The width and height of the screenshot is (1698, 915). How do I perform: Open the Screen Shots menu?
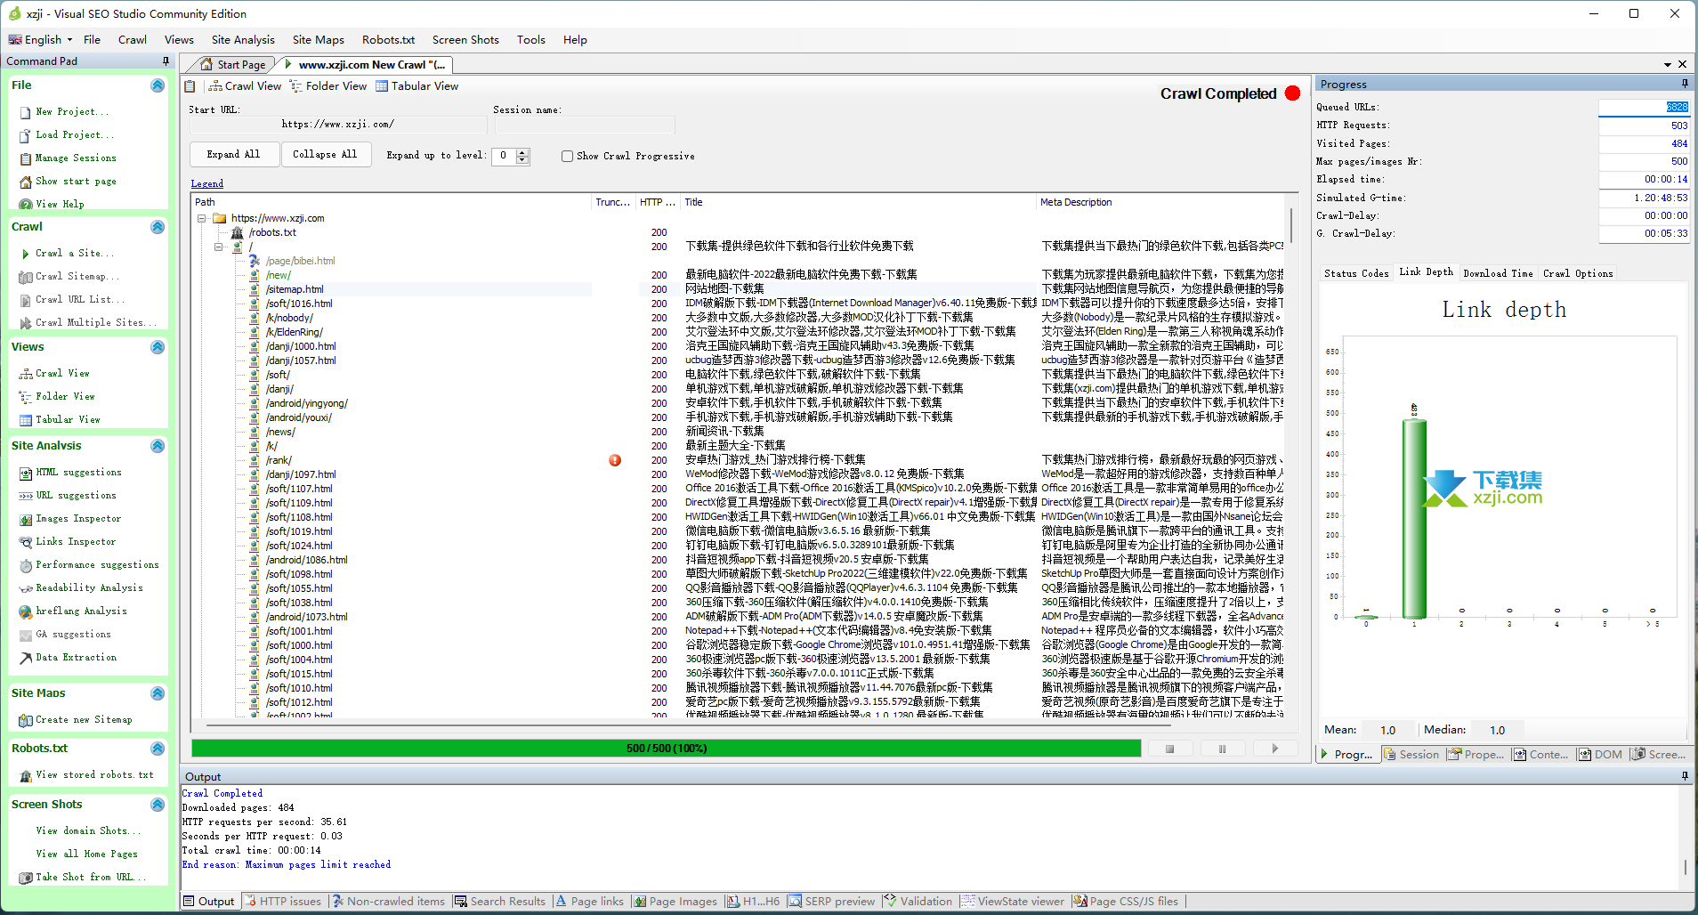tap(465, 39)
